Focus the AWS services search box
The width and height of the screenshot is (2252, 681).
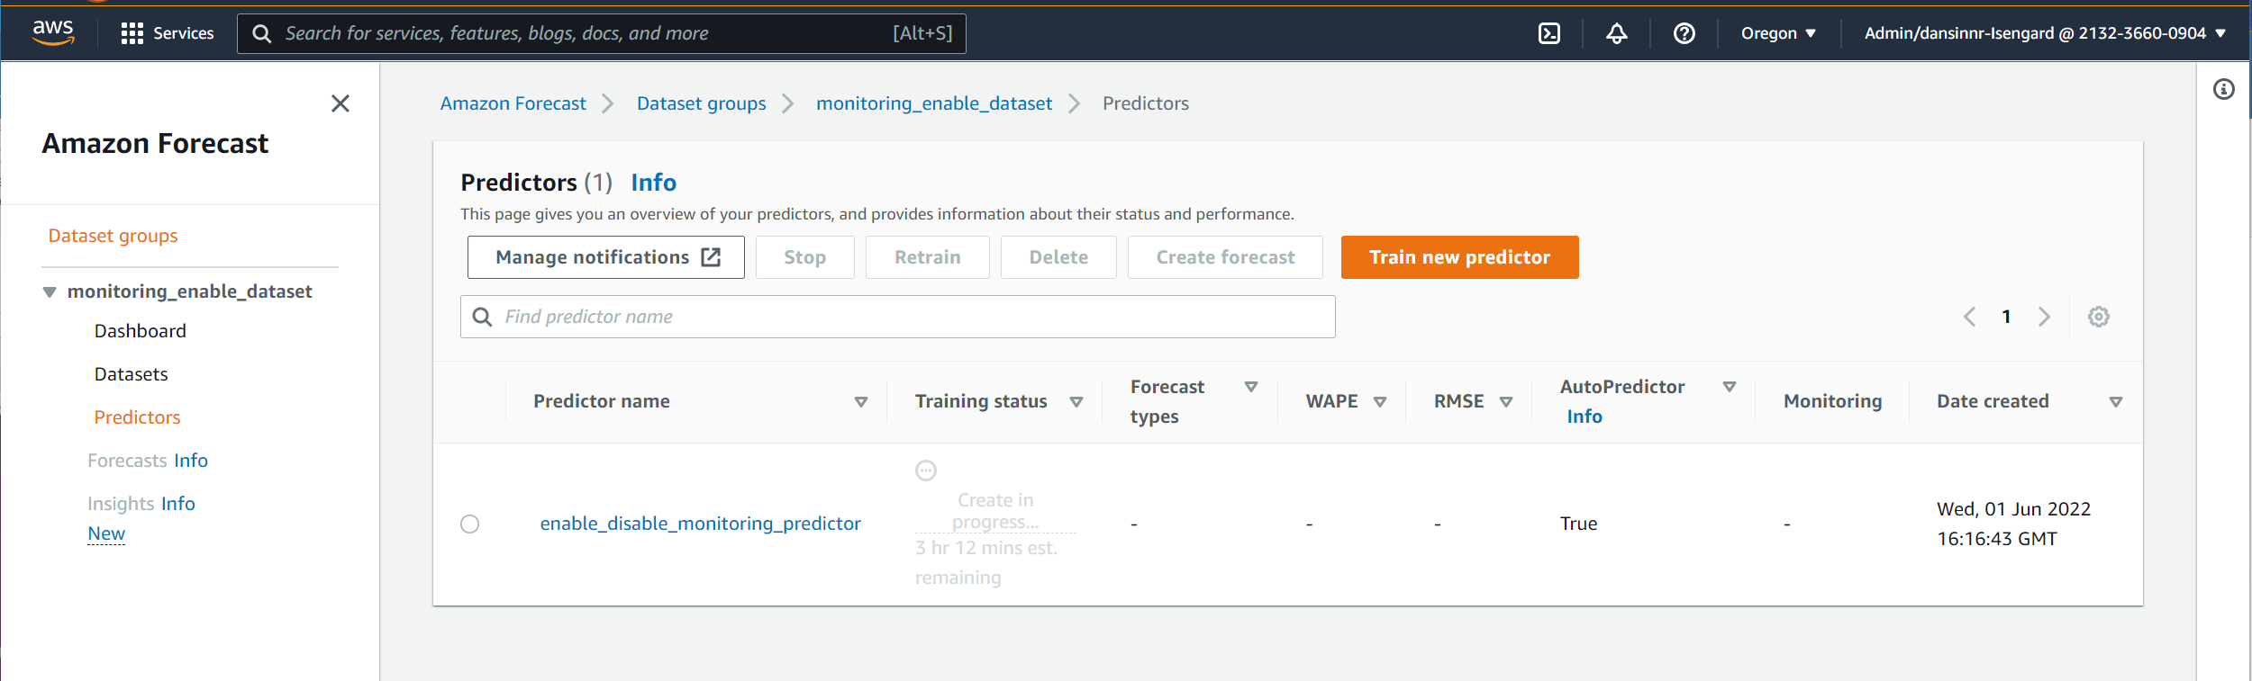[x=602, y=33]
